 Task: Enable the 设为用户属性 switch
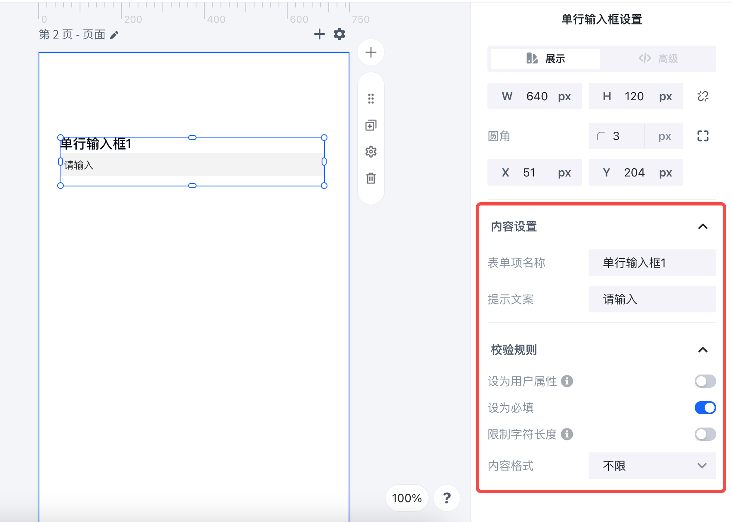705,381
